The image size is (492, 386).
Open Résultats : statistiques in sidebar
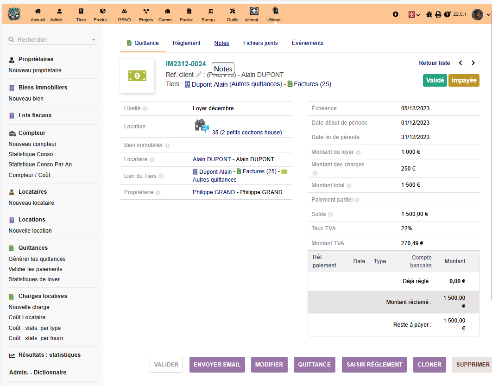pos(50,355)
